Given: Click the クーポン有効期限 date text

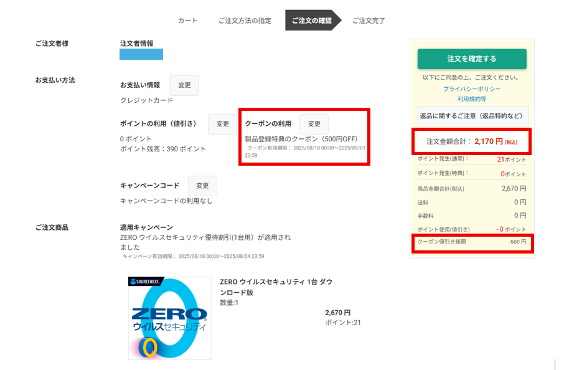Looking at the screenshot, I should tap(305, 151).
